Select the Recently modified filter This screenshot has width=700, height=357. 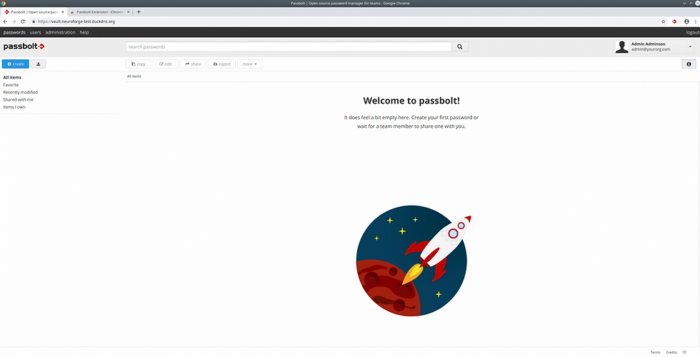pos(21,92)
